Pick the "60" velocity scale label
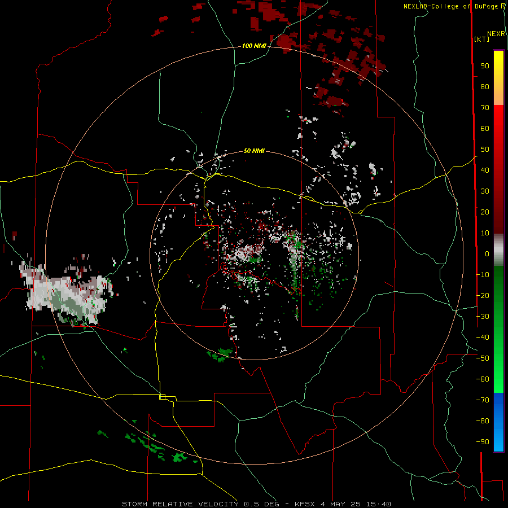508x508 pixels. [x=485, y=129]
